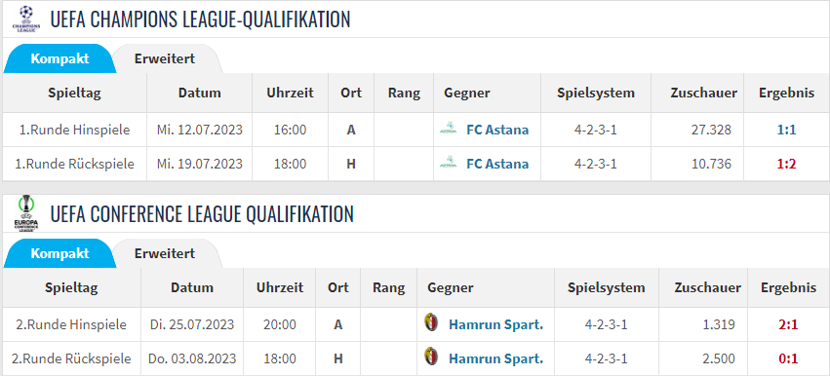Click Hamrun Spartans crest in Rückspiele row
830x376 pixels.
tap(431, 357)
